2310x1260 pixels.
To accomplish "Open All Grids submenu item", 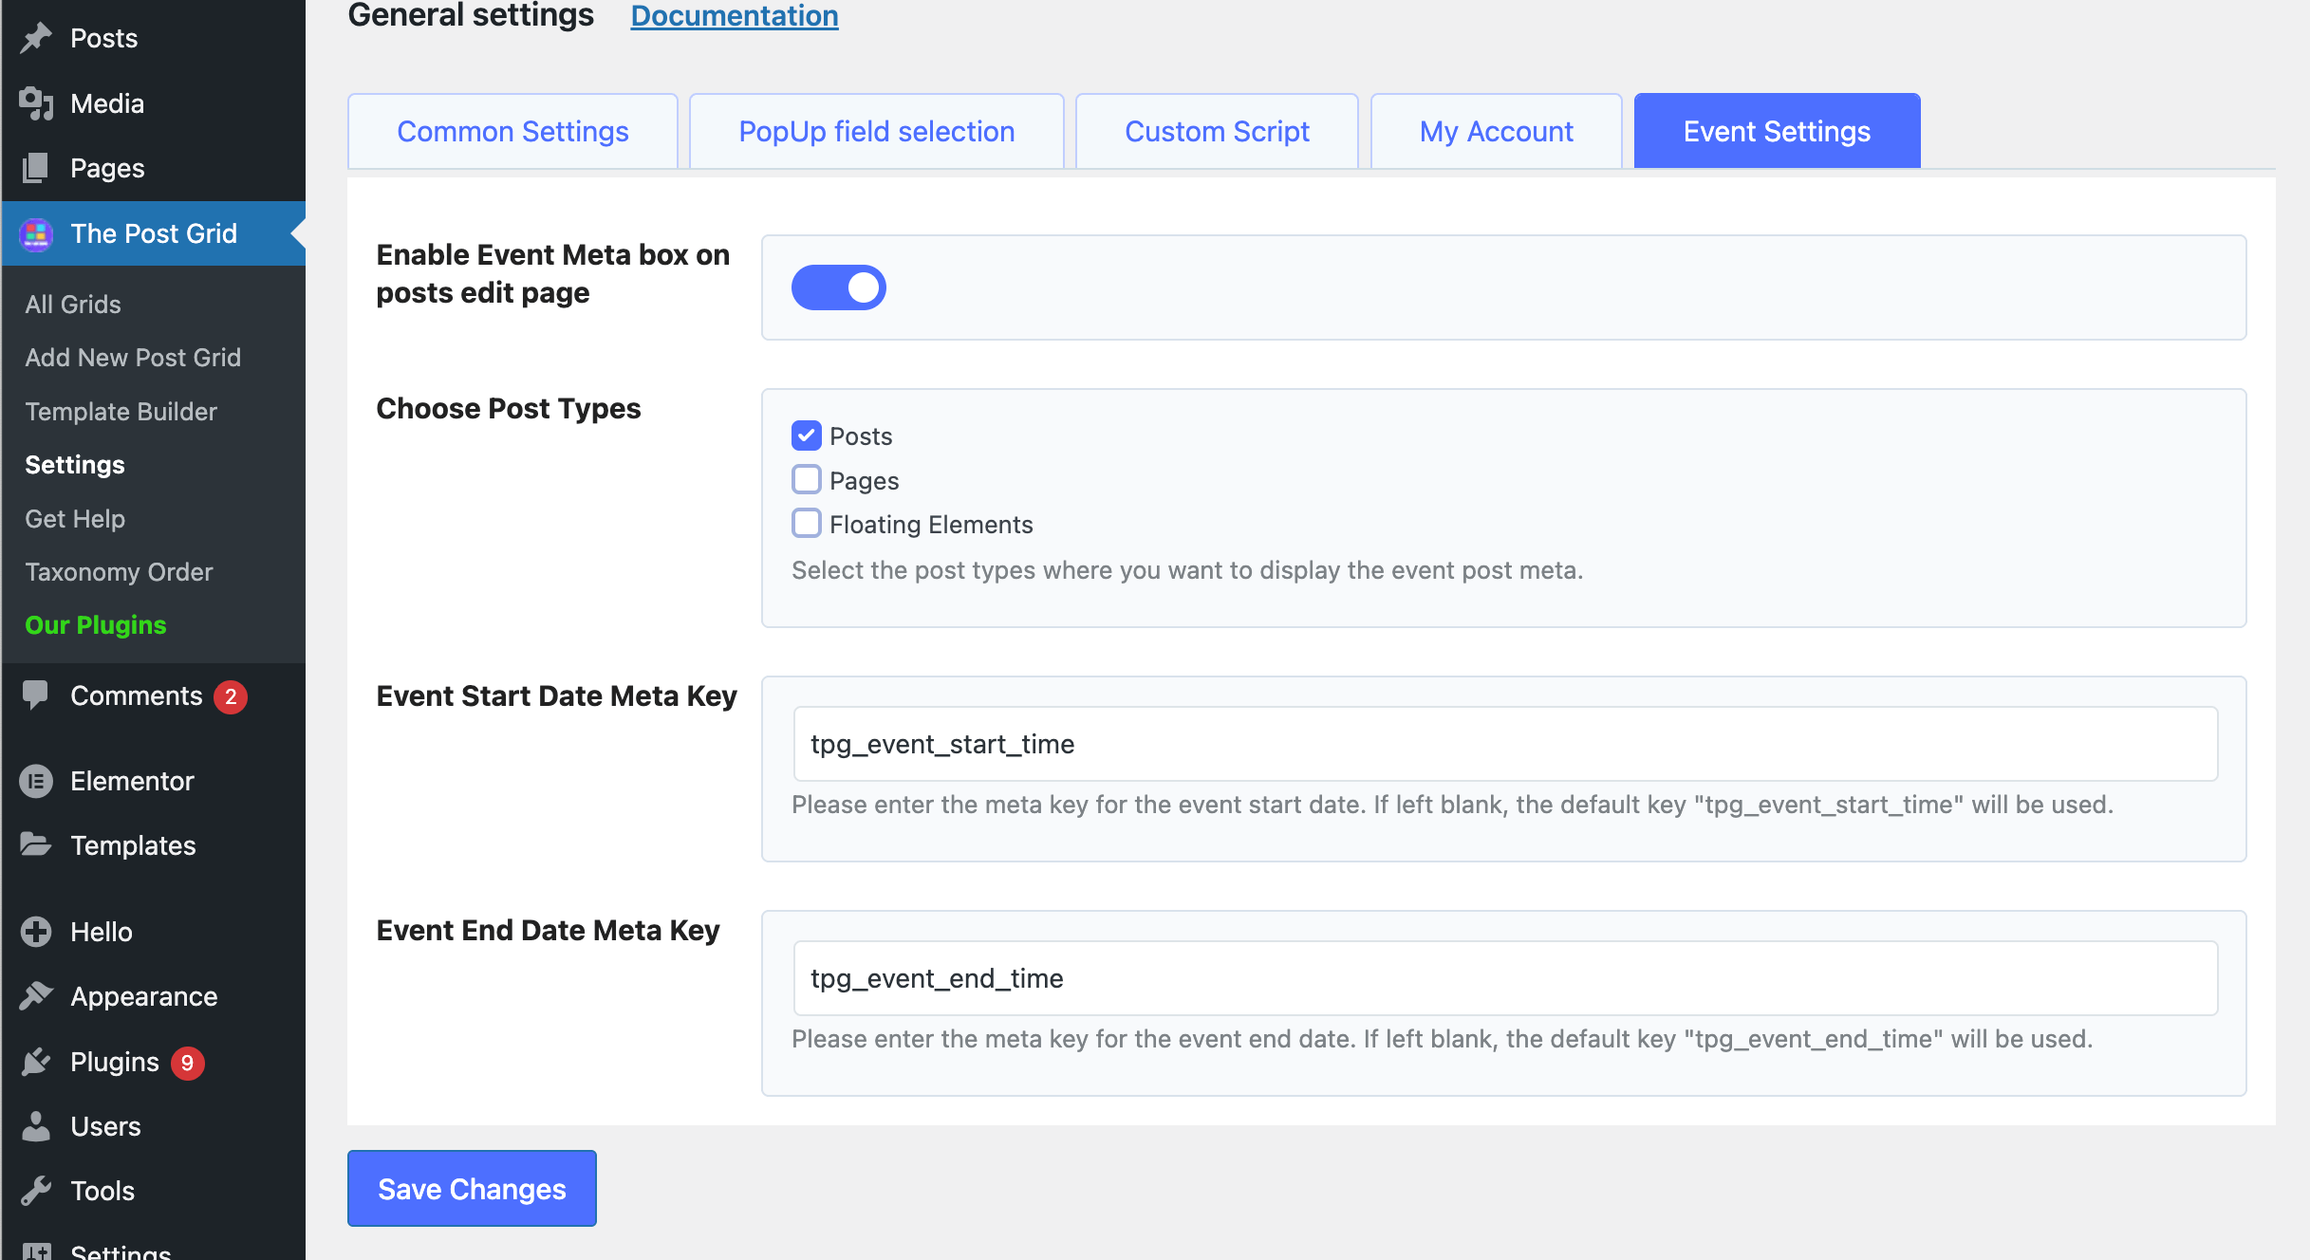I will click(73, 305).
